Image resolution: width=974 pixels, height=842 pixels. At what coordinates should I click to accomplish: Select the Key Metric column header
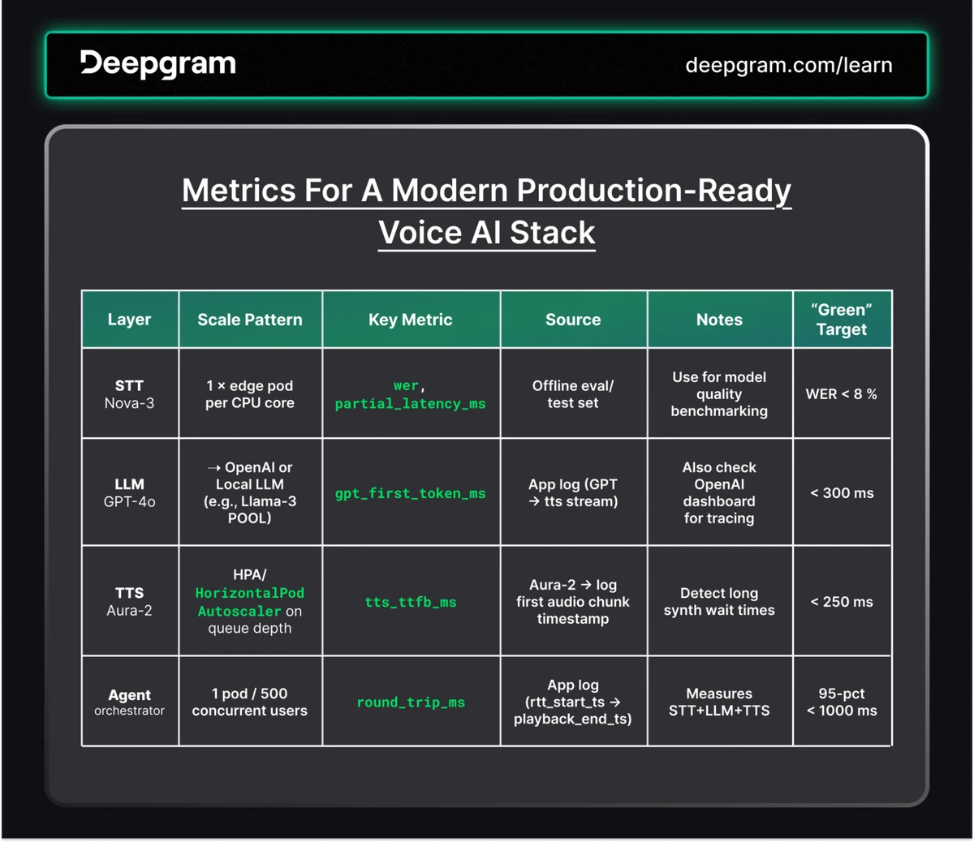point(411,319)
